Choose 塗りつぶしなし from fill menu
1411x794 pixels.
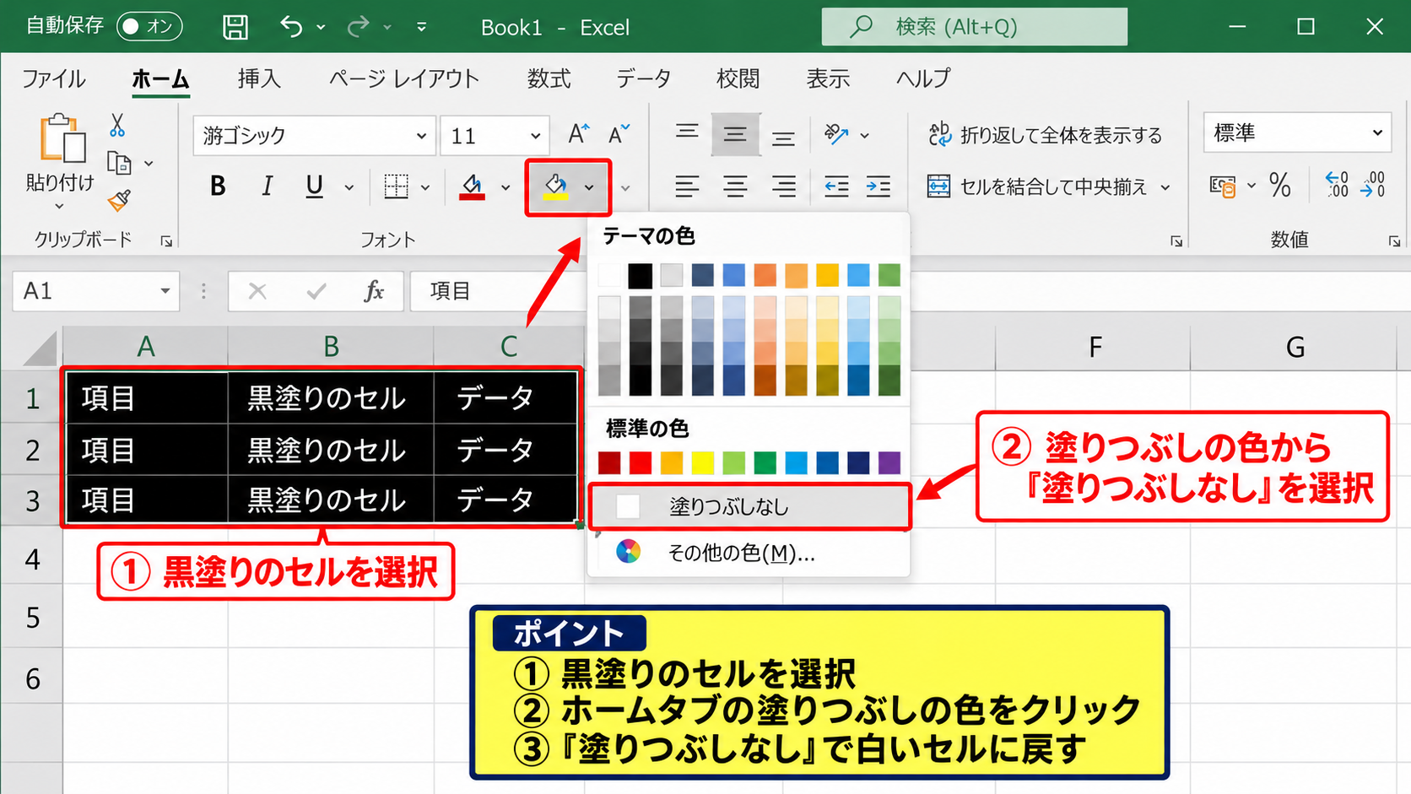coord(749,506)
